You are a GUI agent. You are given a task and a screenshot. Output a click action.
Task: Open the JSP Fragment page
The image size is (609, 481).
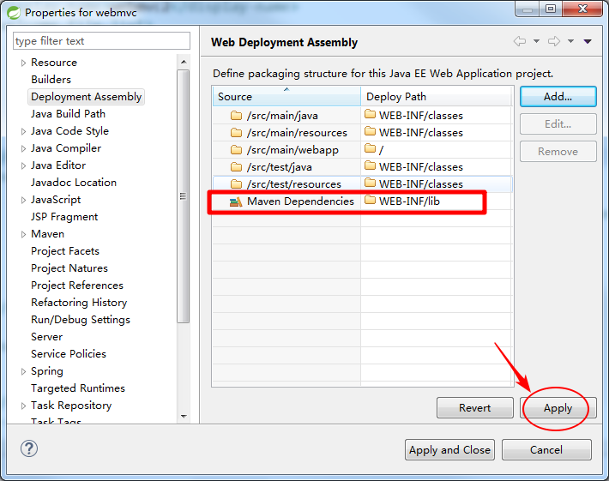[x=64, y=217]
